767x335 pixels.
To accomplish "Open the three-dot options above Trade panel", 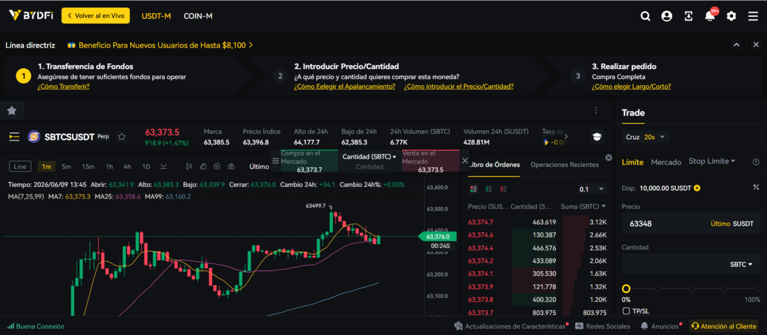I will (x=596, y=110).
